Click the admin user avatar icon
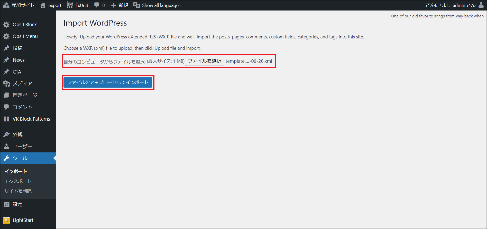Viewport: 487px width, 229px height. click(481, 5)
